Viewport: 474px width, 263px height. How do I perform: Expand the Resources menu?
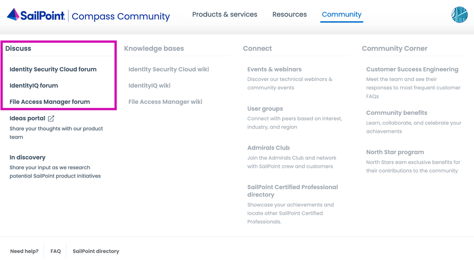(289, 15)
